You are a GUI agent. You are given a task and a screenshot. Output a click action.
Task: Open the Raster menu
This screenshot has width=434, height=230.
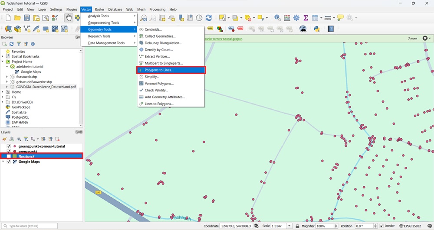[x=99, y=9]
